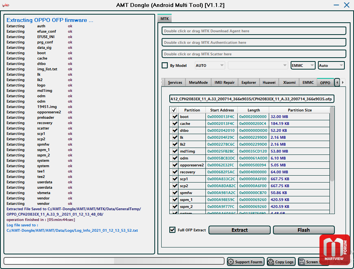Click the Support Fourm button
354x269 pixels.
[x=246, y=262]
